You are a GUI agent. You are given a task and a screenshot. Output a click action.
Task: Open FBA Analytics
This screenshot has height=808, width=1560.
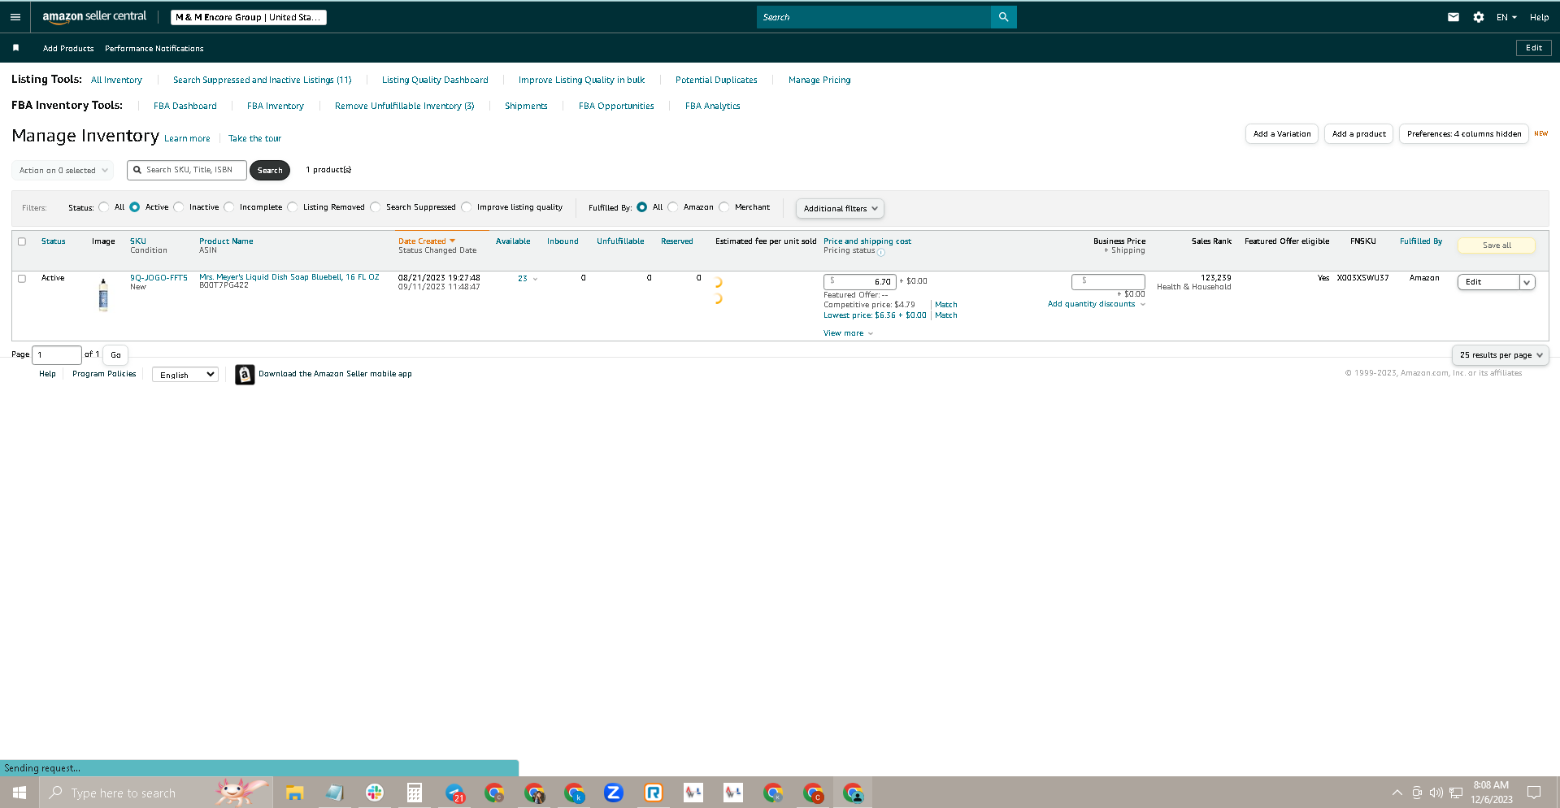(x=712, y=106)
